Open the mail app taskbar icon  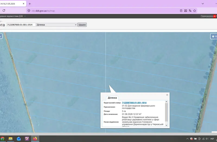pos(19,139)
